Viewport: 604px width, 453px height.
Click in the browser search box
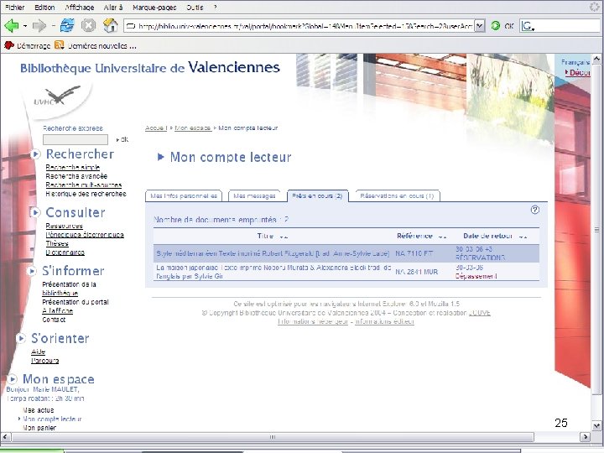pyautogui.click(x=567, y=26)
